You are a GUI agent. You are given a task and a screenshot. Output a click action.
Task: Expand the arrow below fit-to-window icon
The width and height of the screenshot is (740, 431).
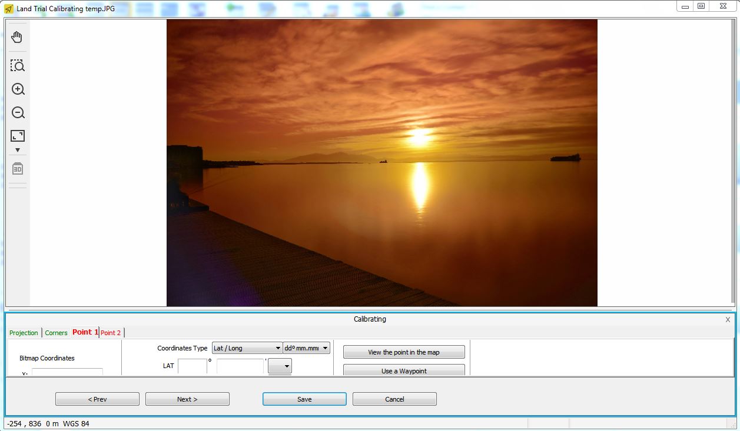(18, 151)
